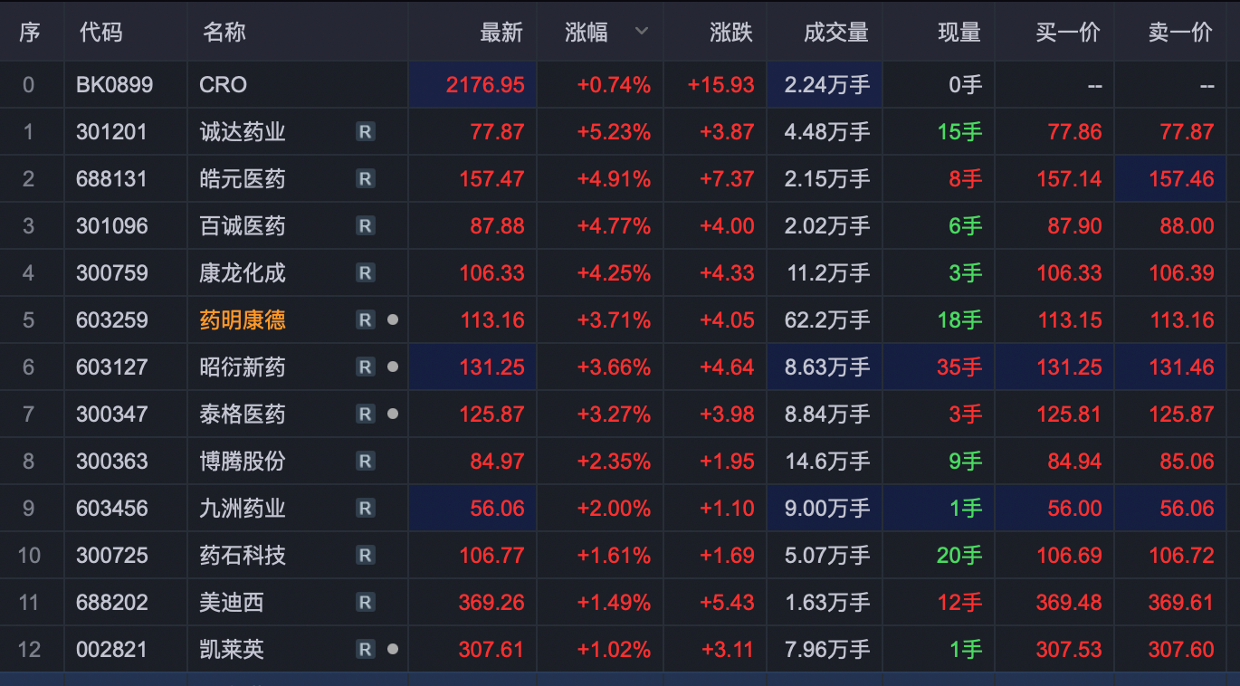This screenshot has width=1240, height=686.
Task: Toggle the dot indicator on 泰格医药 row
Action: pyautogui.click(x=392, y=414)
